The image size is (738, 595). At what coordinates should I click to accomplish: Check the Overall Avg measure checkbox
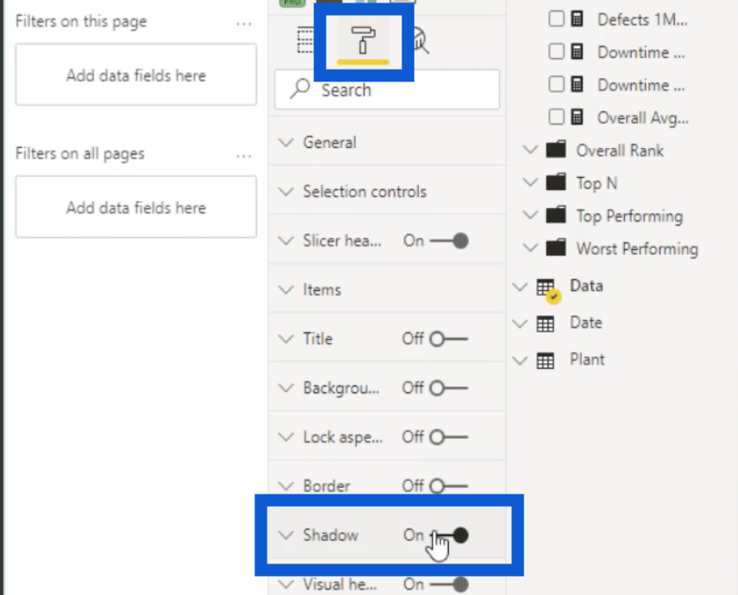(556, 116)
